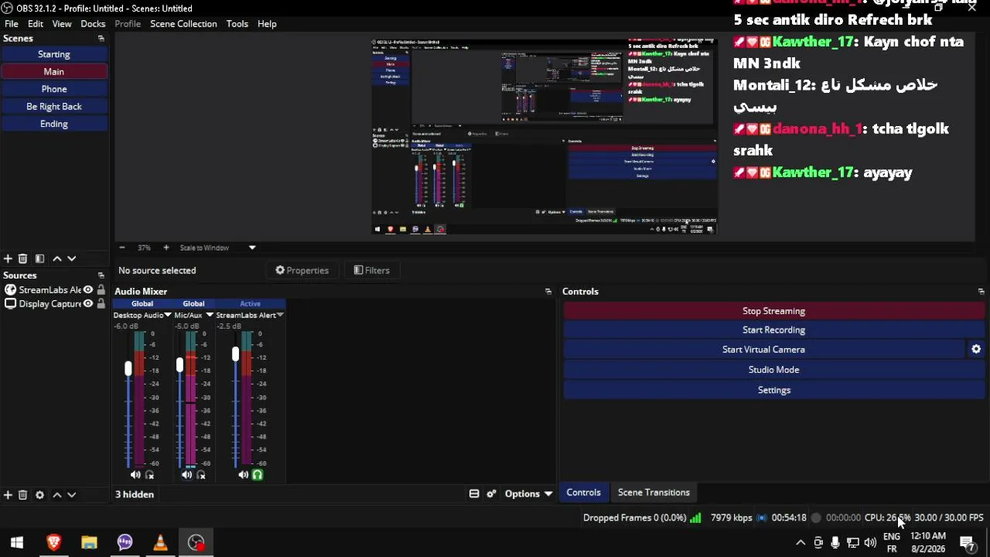Move the source up in the Sources toolbar
The width and height of the screenshot is (990, 557).
[56, 494]
